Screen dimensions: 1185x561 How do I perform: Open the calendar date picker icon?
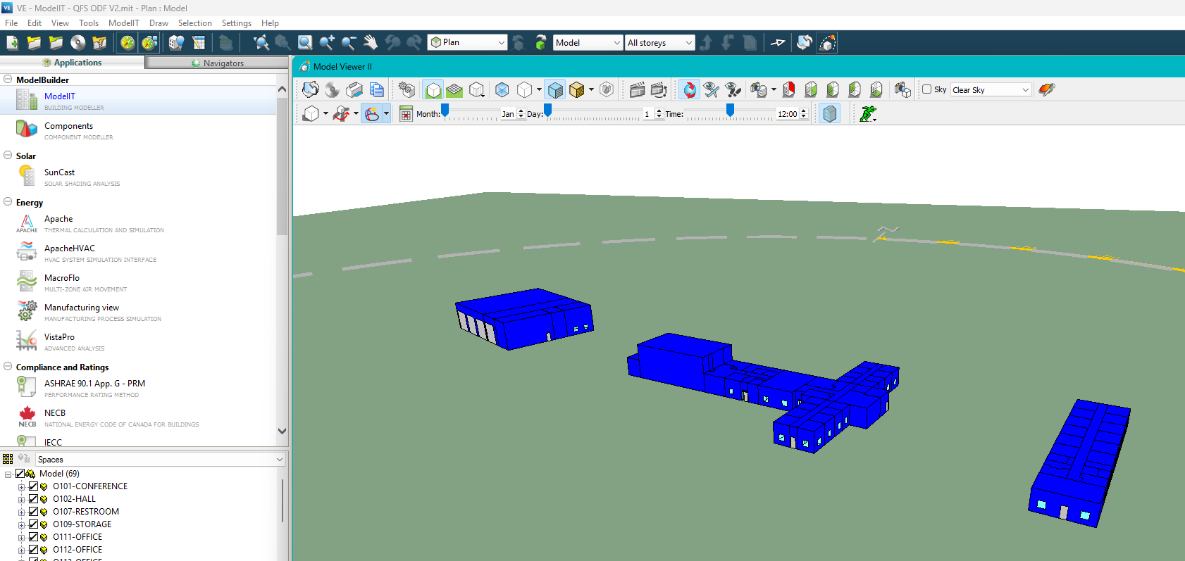(406, 114)
